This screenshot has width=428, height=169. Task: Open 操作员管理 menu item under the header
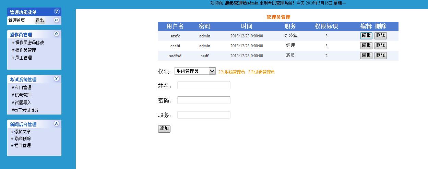pos(26,50)
